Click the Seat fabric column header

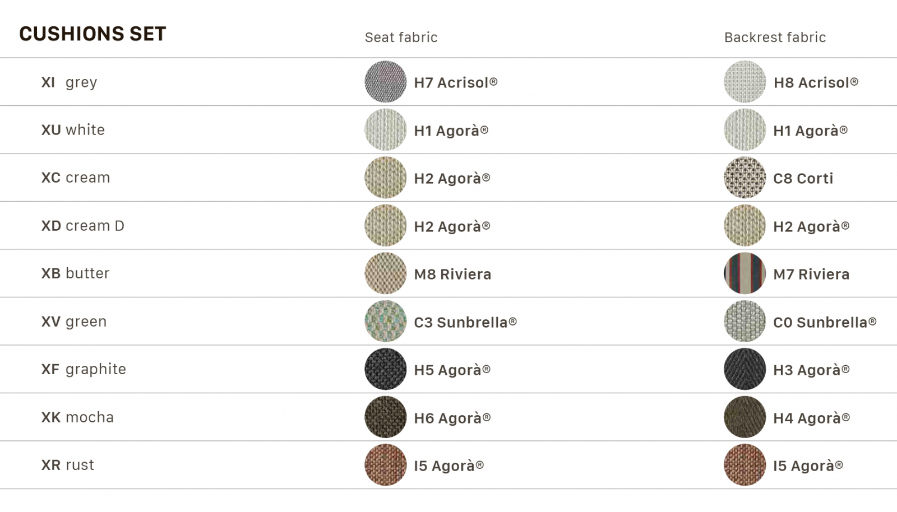click(401, 38)
